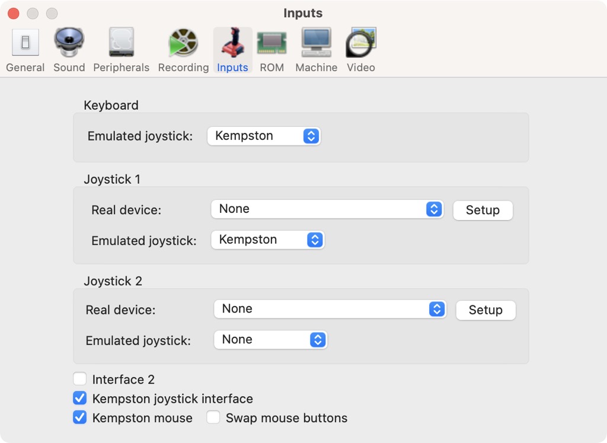Disable the Kempston joystick interface checkbox
The image size is (607, 443).
tap(80, 398)
